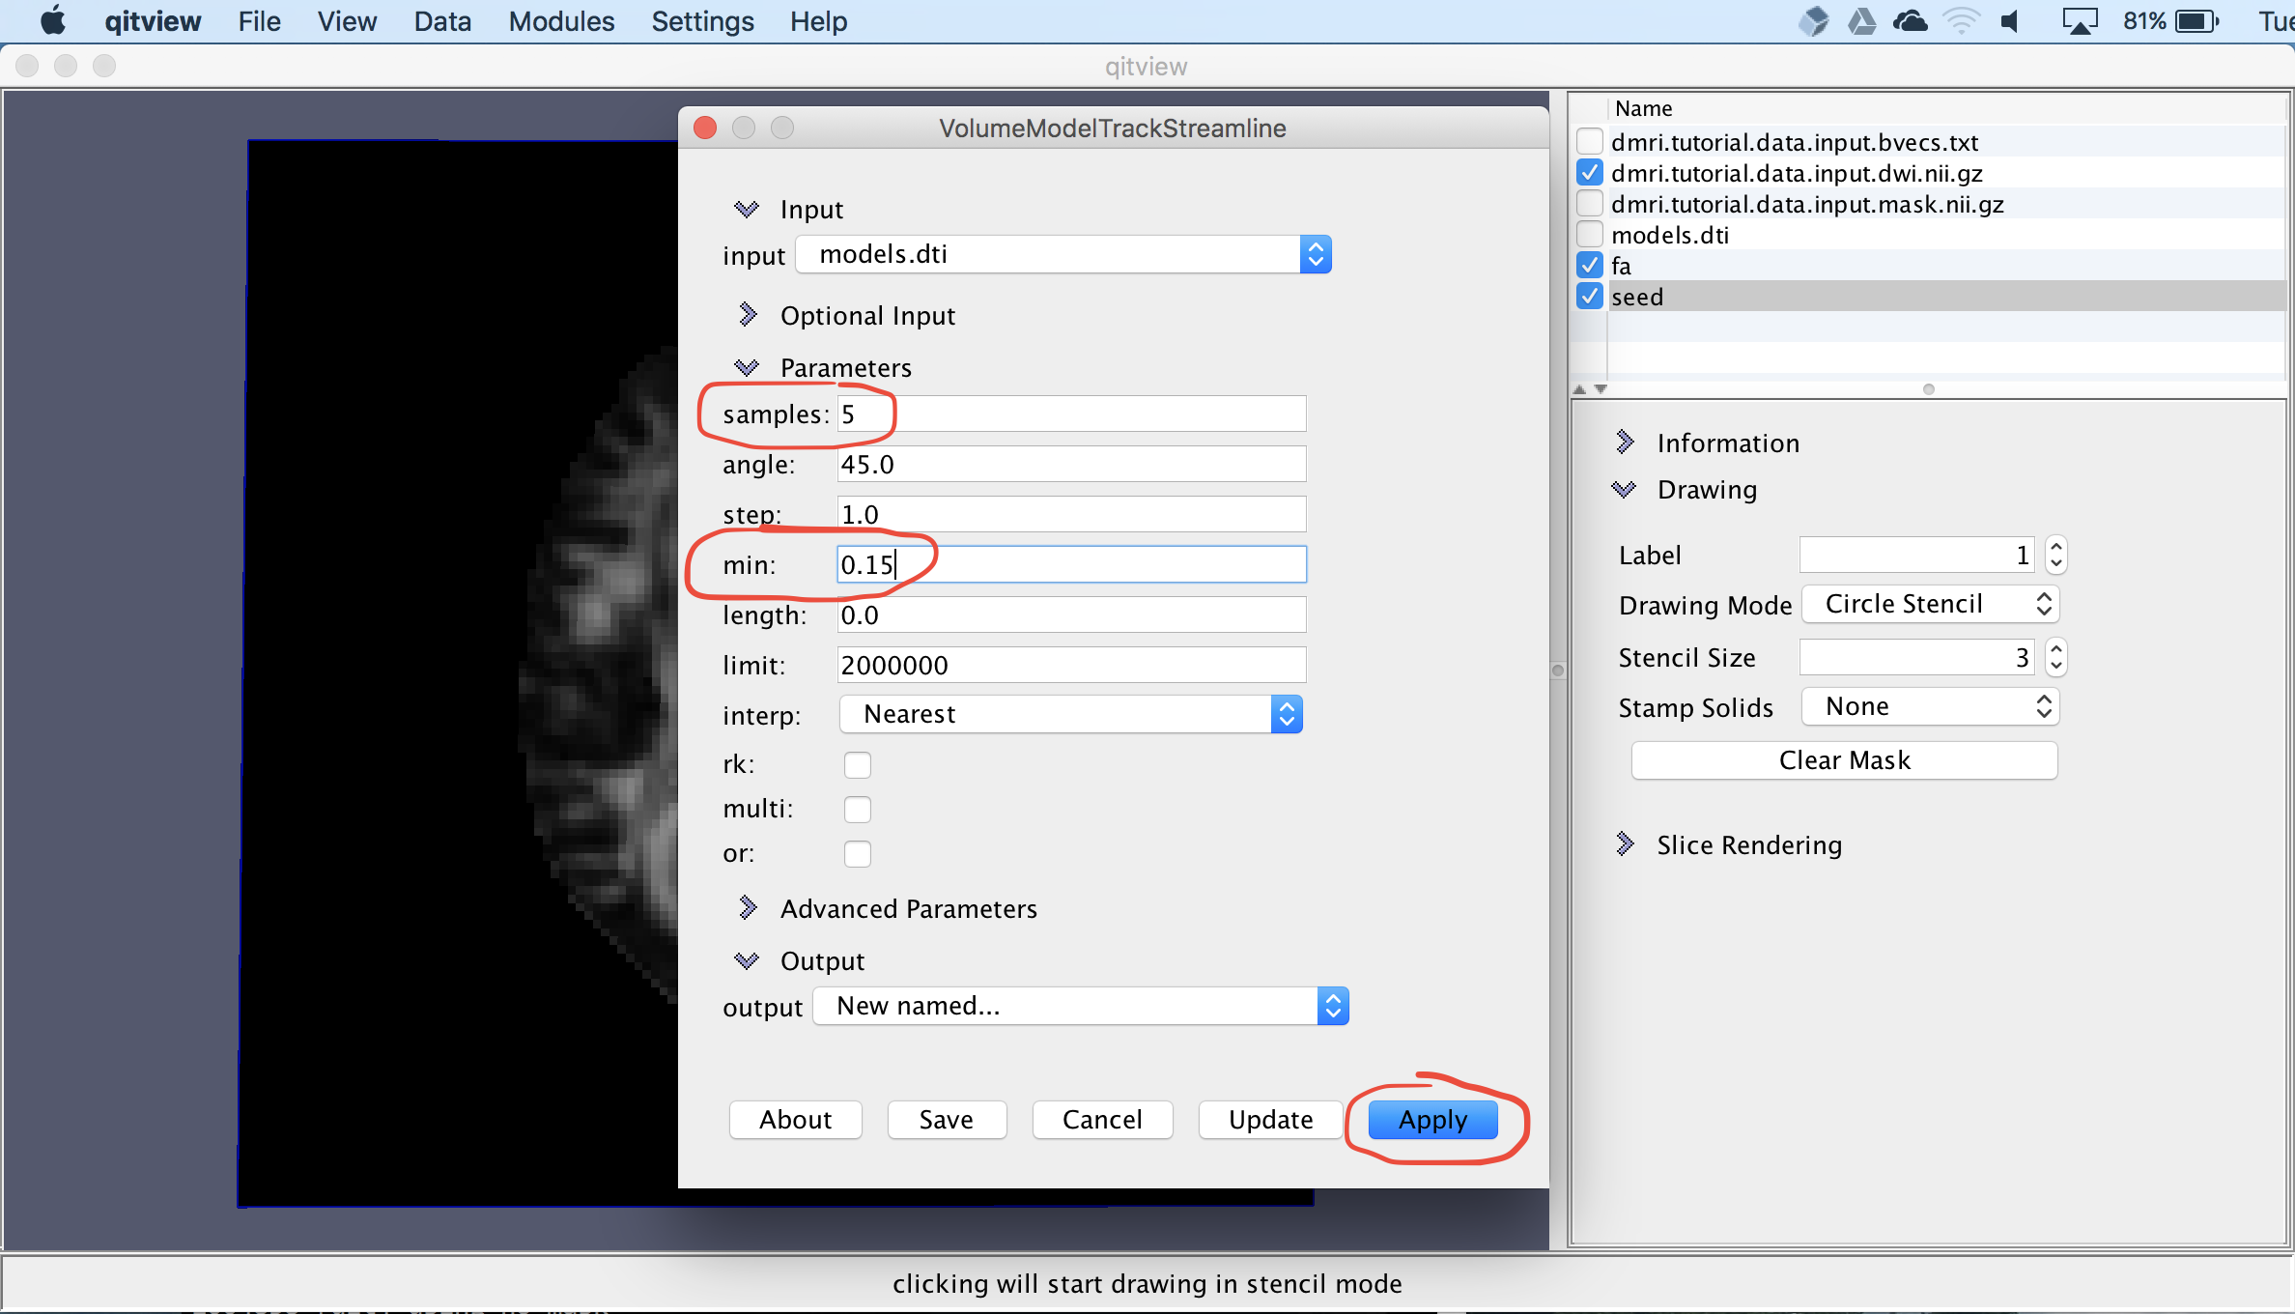Click the Dropbox-style menu bar icon
This screenshot has height=1314, width=2295.
pos(1813,20)
